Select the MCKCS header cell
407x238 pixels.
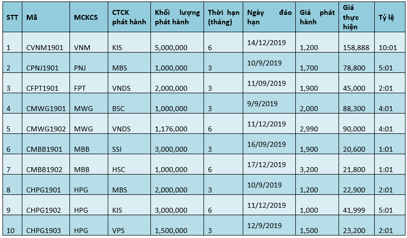[x=89, y=17]
